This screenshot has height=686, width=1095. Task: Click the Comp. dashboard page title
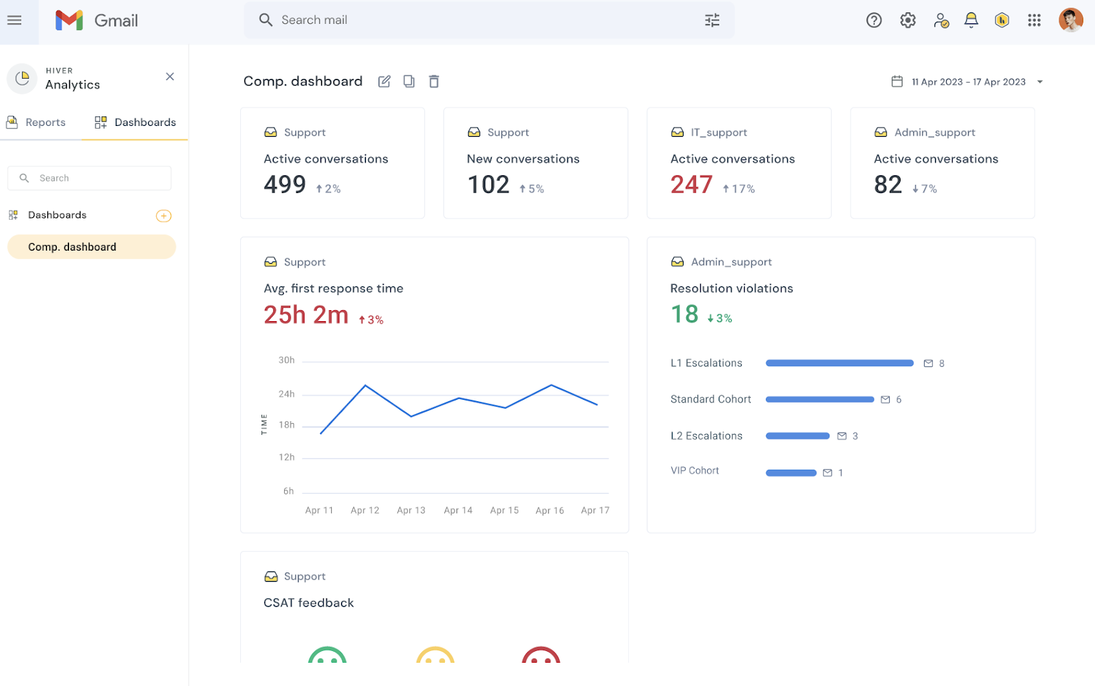pos(302,81)
